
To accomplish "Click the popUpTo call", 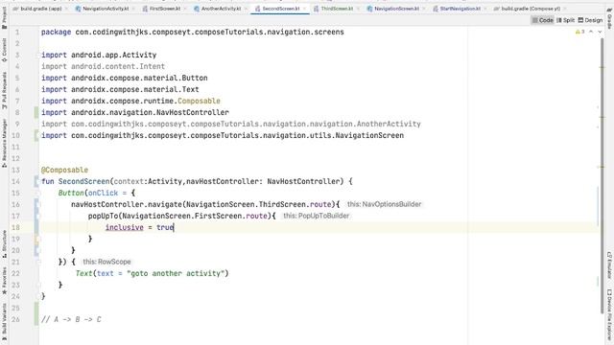I will pyautogui.click(x=103, y=216).
